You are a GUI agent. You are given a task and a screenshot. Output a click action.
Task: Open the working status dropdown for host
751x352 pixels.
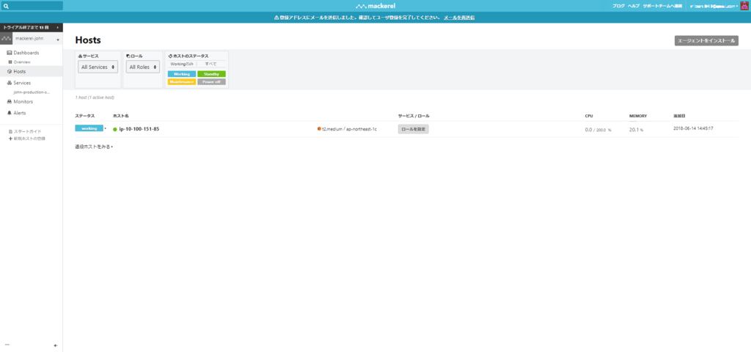[106, 128]
